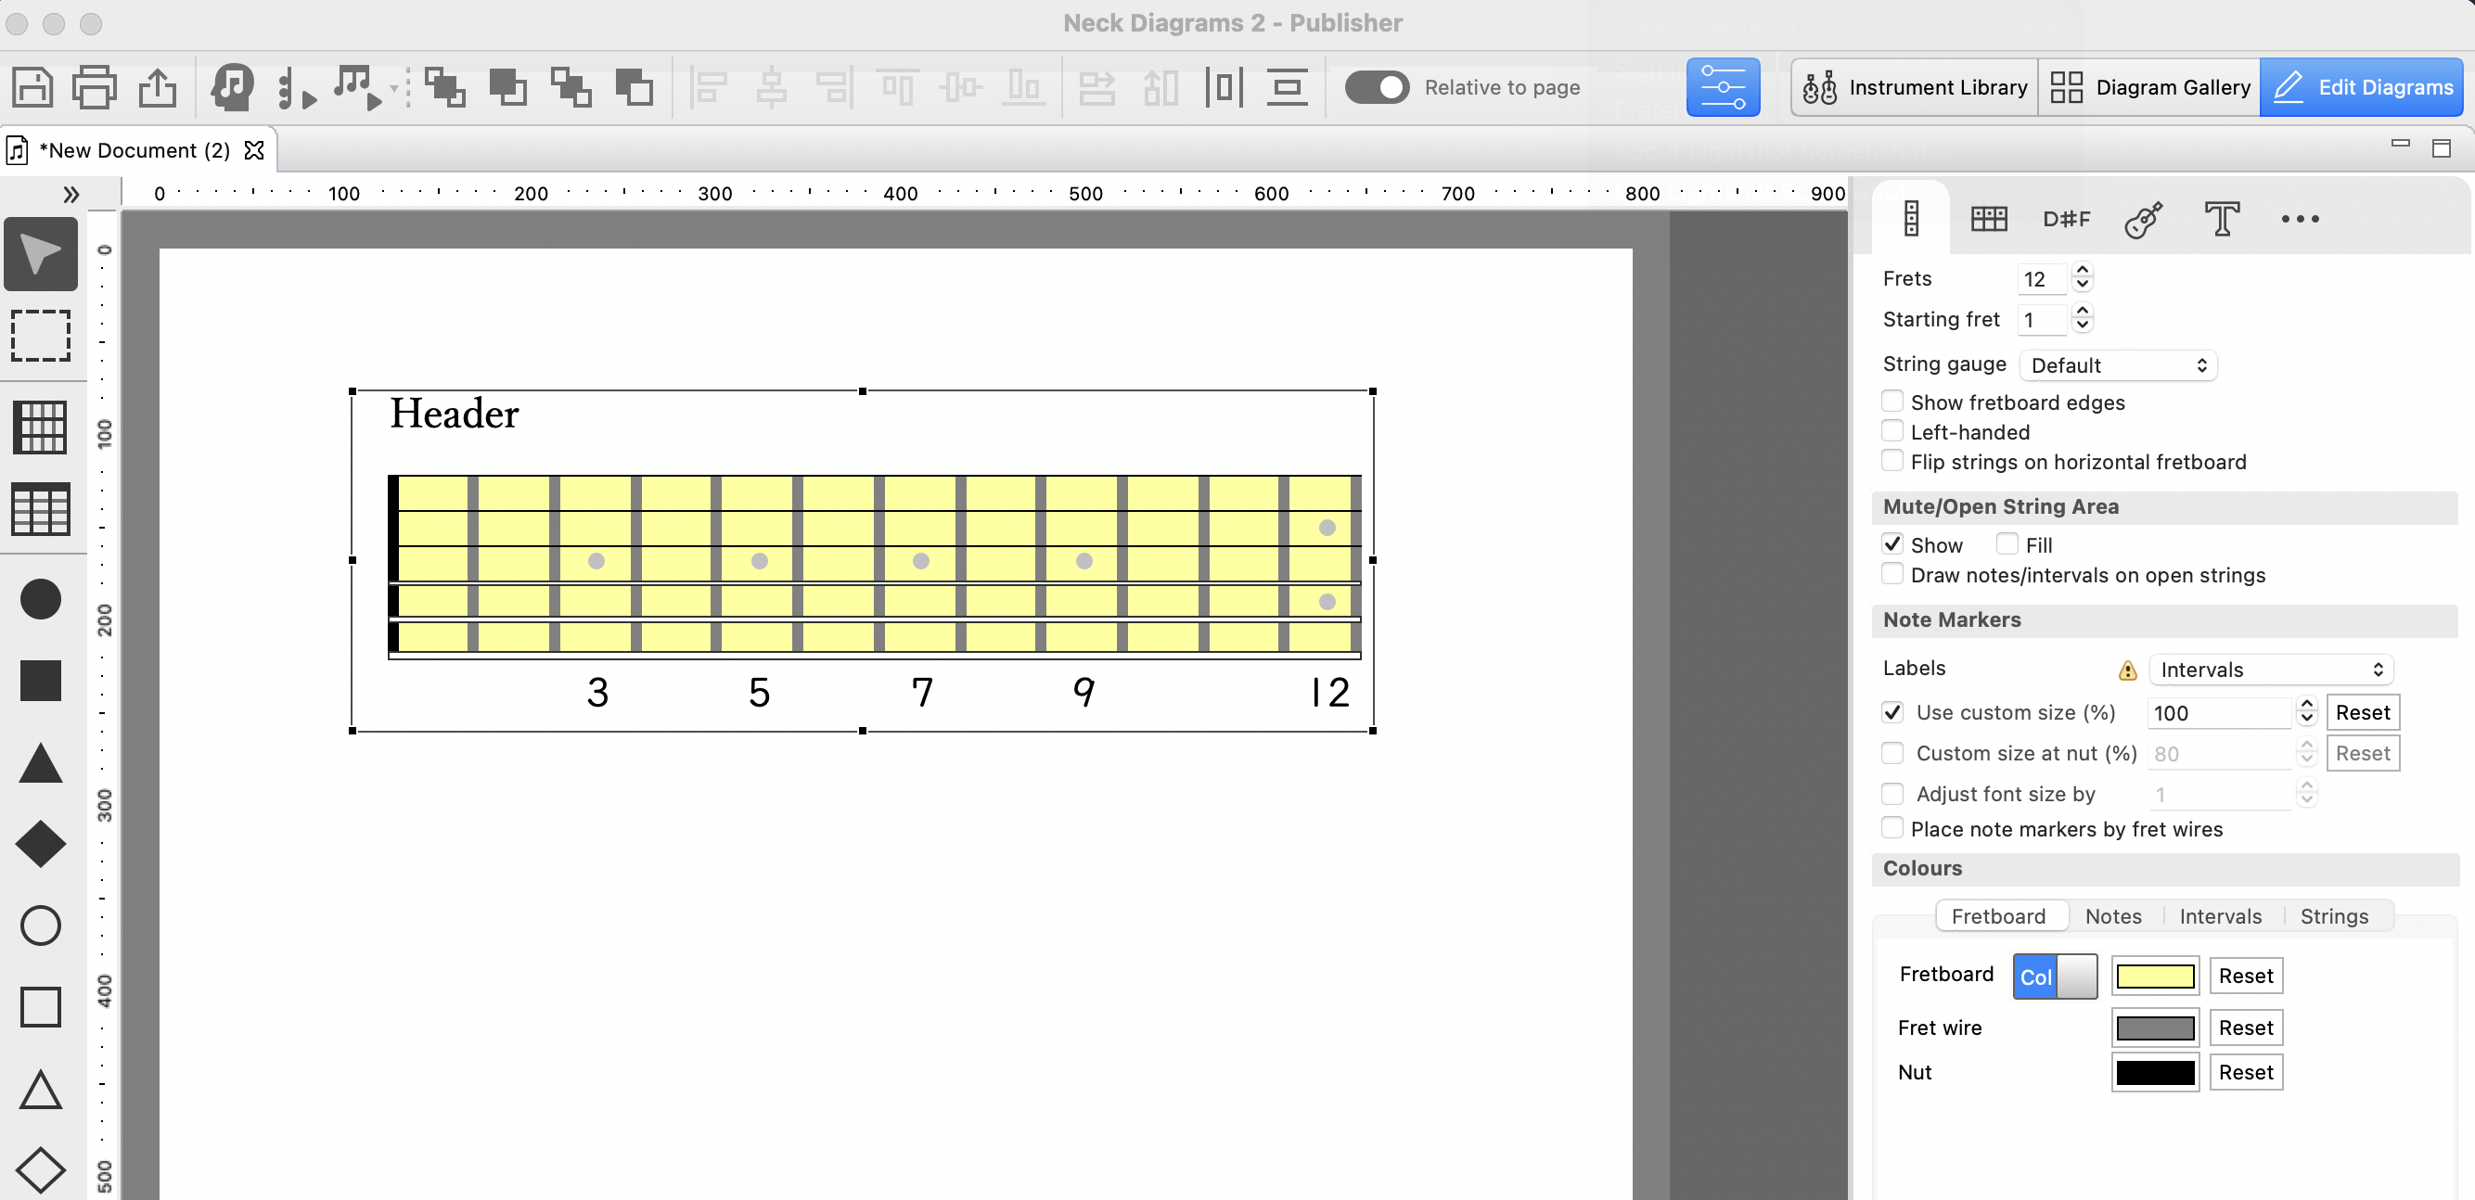Click the yellow Fretboard colour swatch

2154,977
